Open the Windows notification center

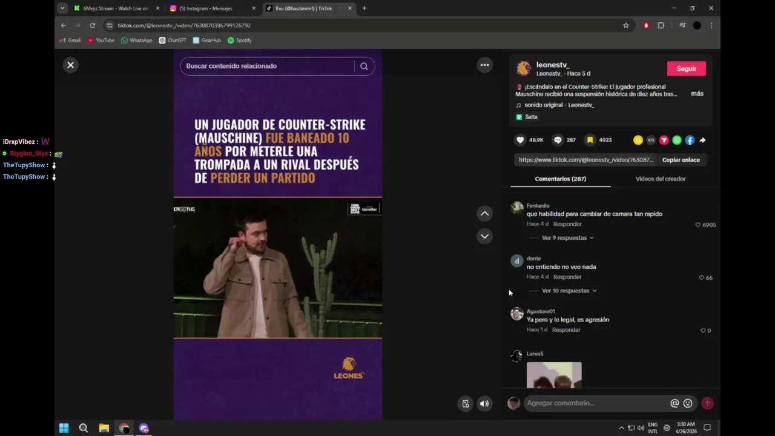[x=707, y=428]
